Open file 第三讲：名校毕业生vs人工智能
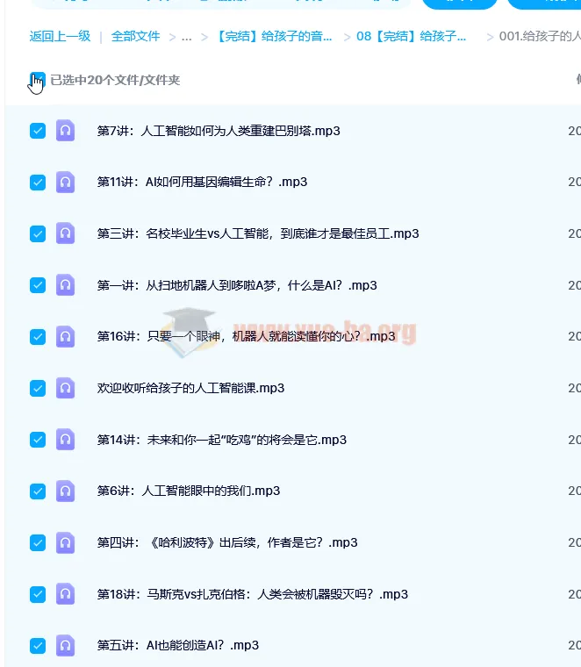Viewport: 581px width, 667px height. pyautogui.click(x=258, y=233)
